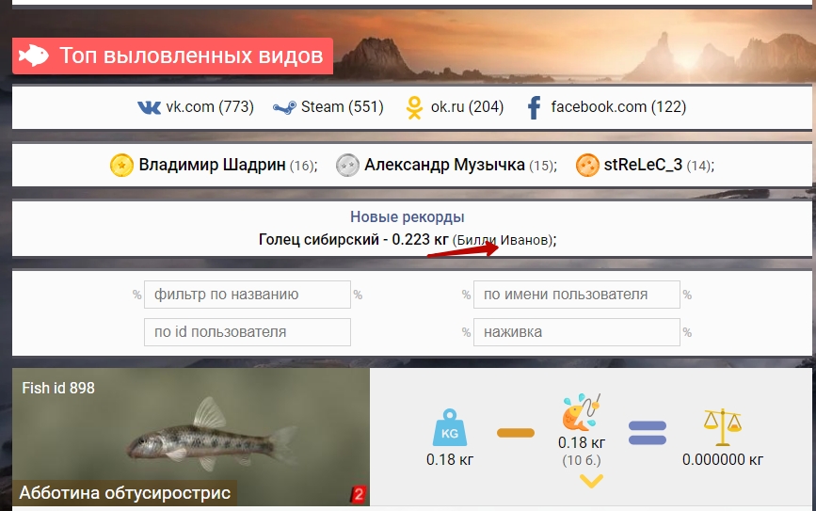Screen dimensions: 816x511
Task: Click the bait shrimp hook icon
Action: (580, 412)
